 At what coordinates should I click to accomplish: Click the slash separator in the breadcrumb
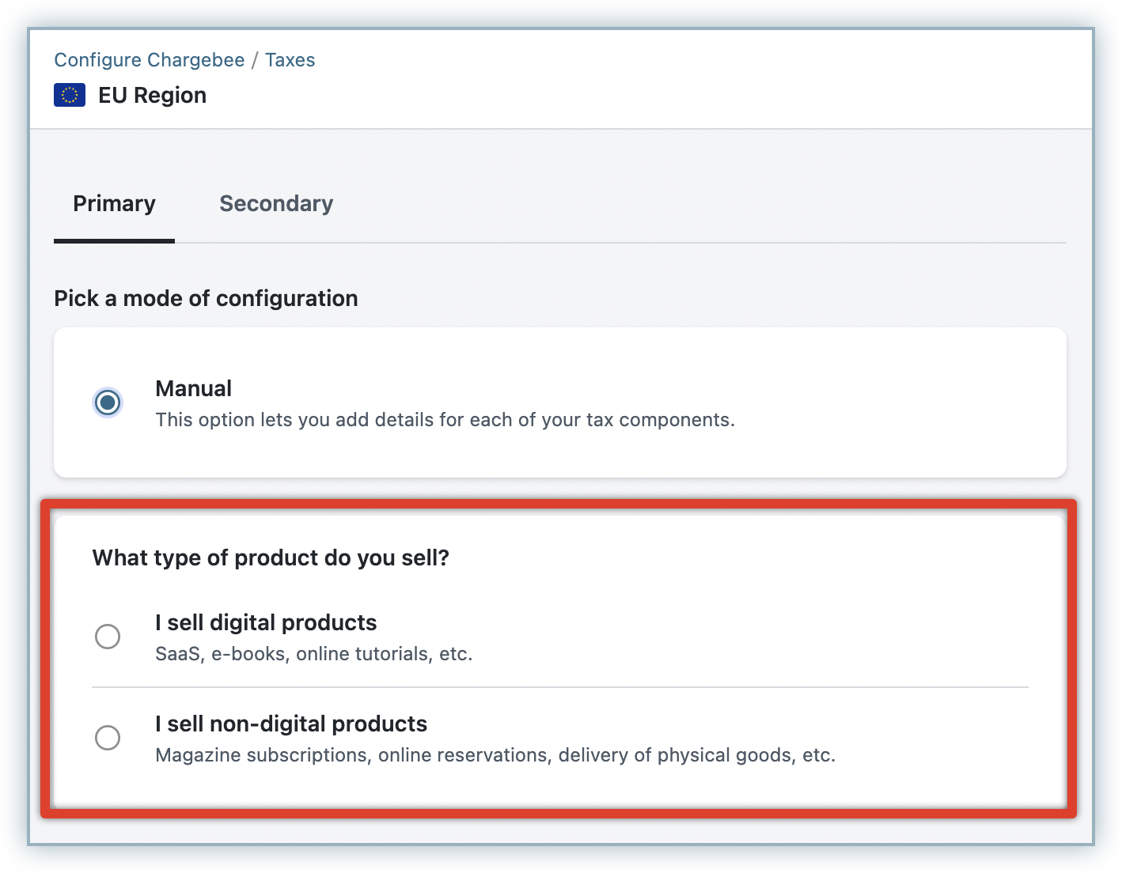(255, 60)
